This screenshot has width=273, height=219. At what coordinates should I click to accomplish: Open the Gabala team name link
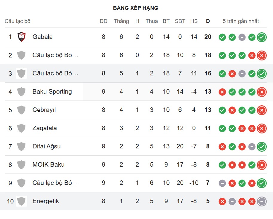(x=42, y=37)
